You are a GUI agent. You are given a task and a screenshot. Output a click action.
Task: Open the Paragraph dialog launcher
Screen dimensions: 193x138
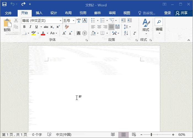[136, 40]
